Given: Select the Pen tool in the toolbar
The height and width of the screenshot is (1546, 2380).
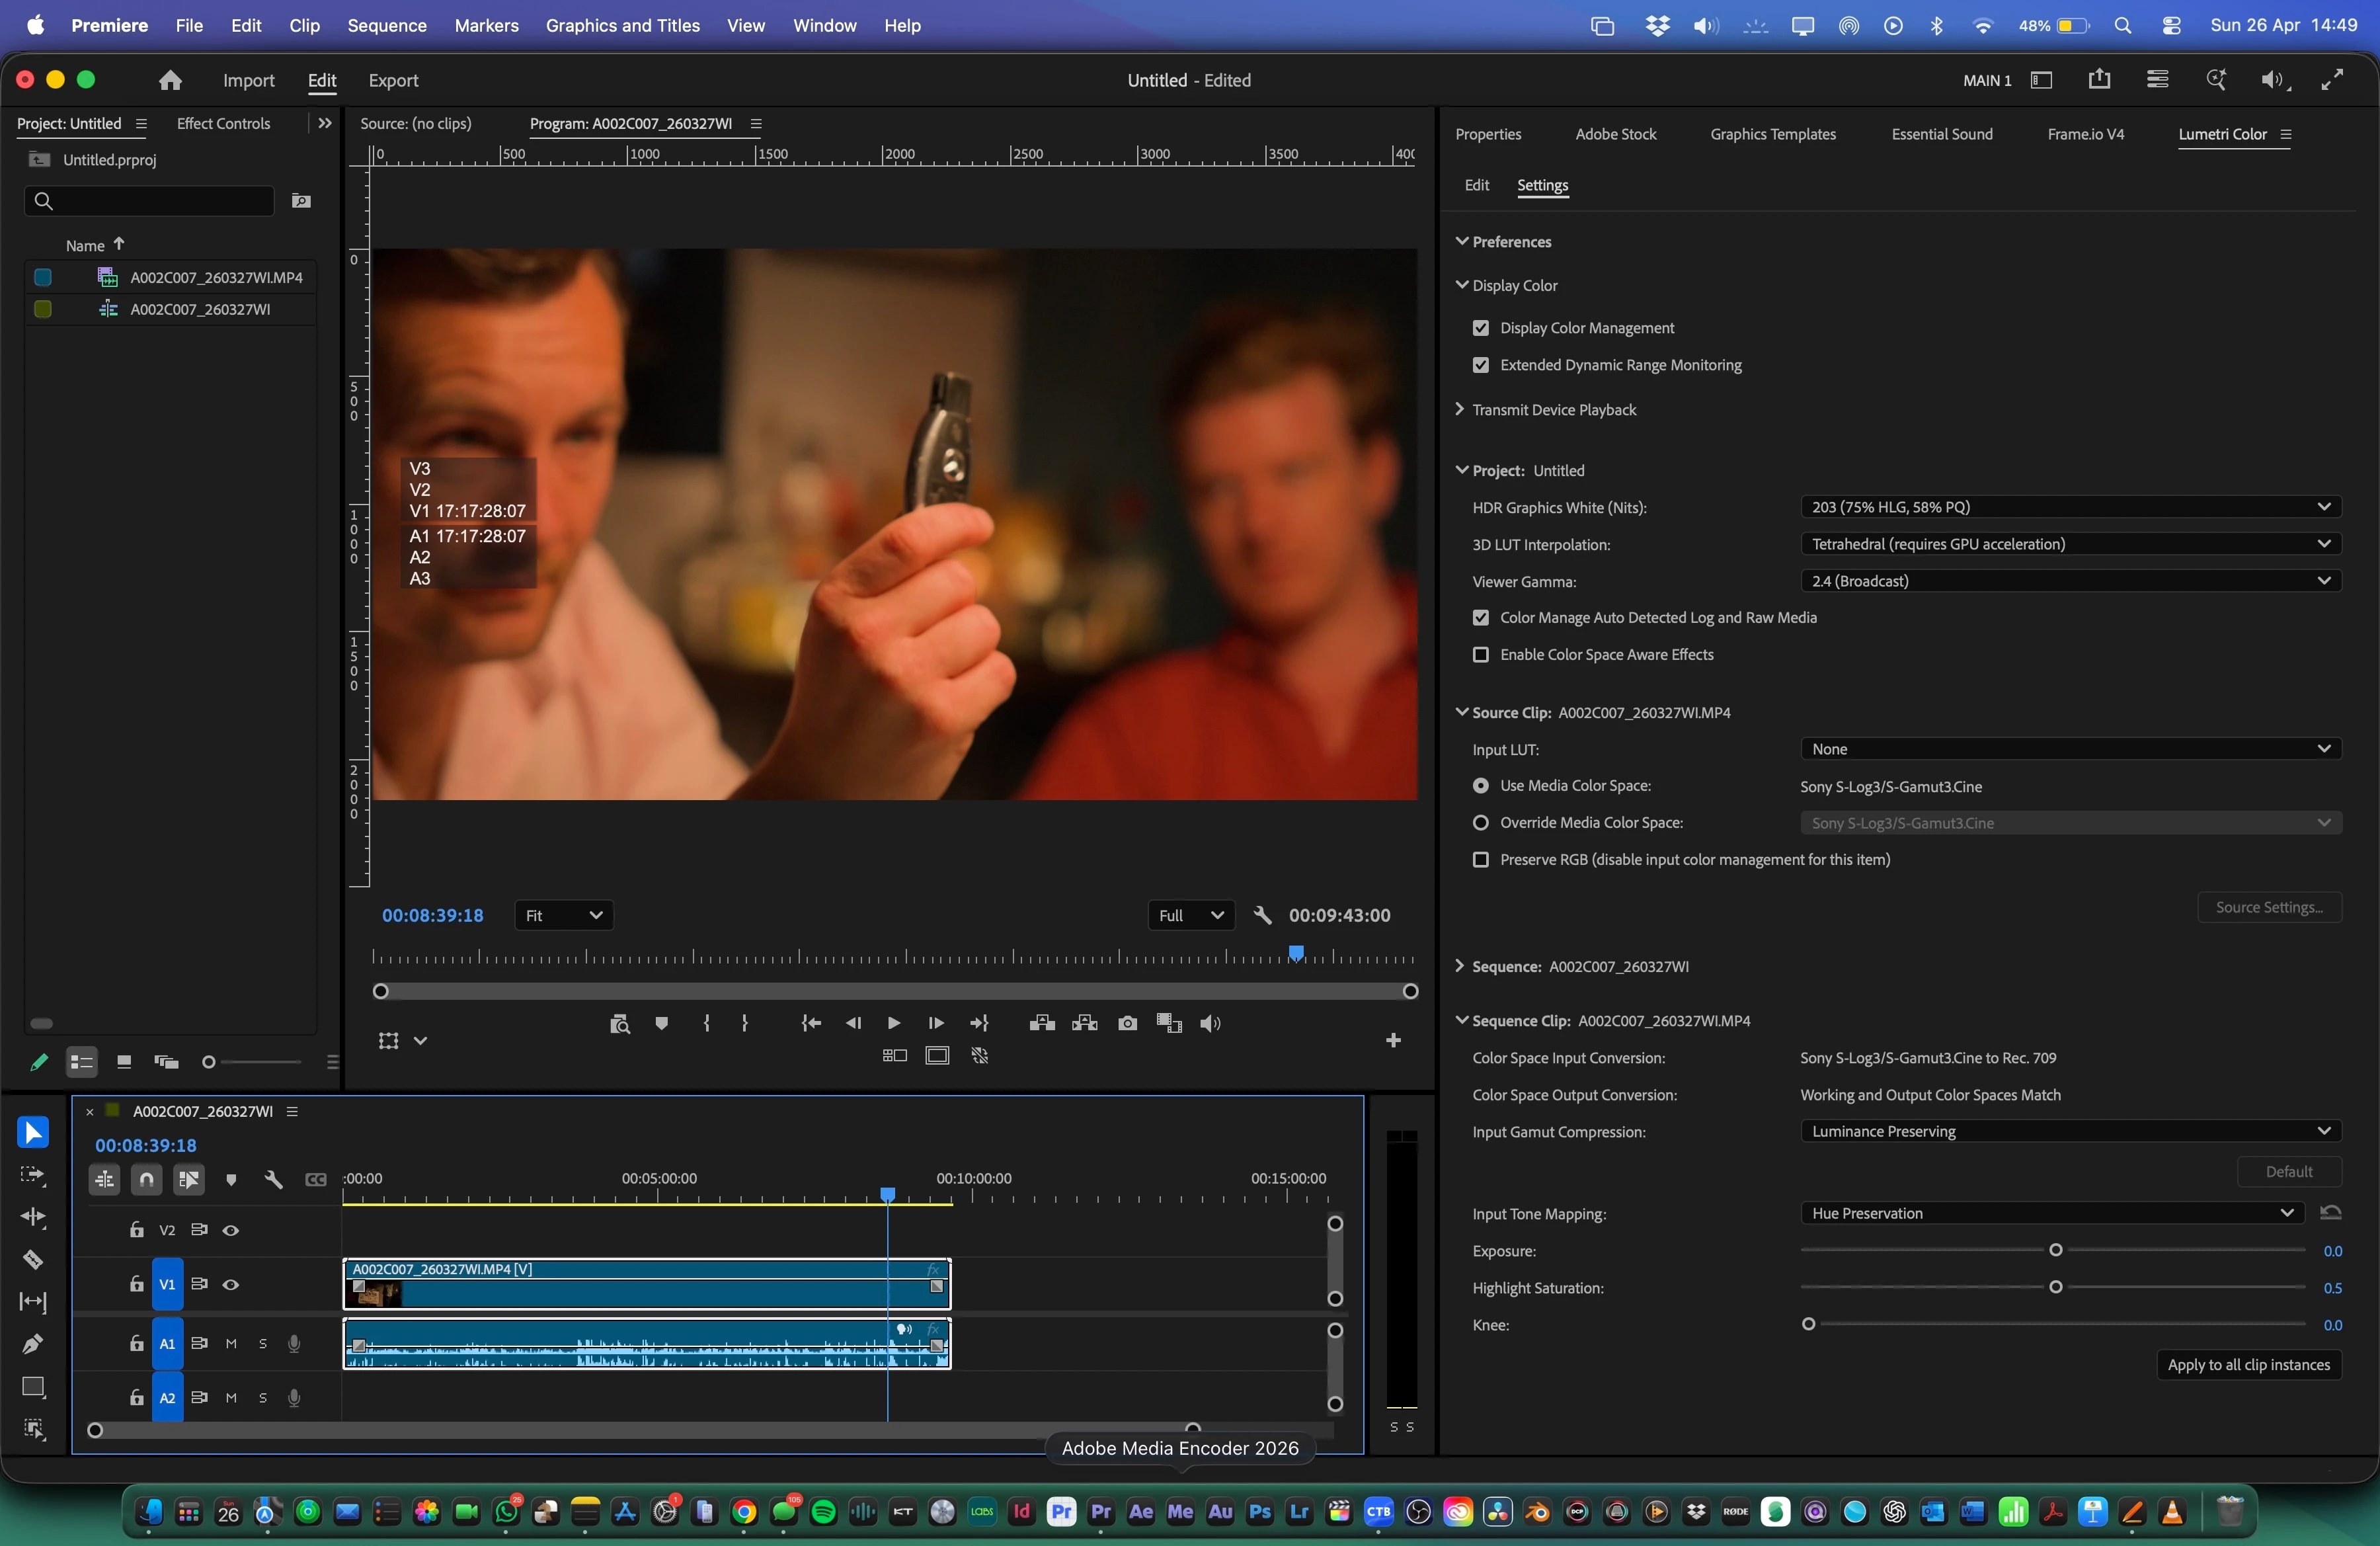Looking at the screenshot, I should click(32, 1344).
